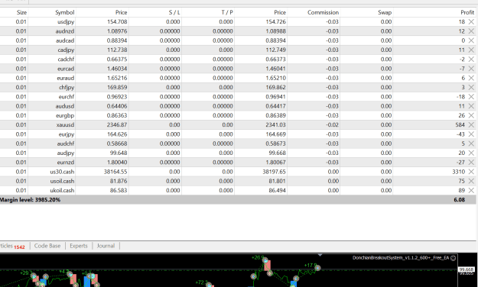Close the audusd position
Viewport: 478px width, 287px height.
point(471,106)
